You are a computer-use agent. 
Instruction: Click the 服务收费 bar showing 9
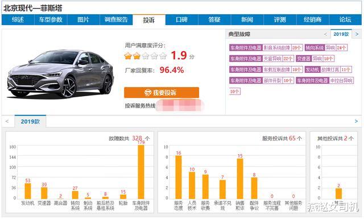(205, 187)
